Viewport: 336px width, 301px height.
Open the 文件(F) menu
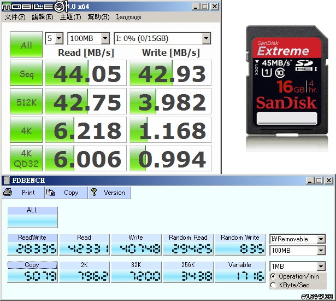pos(15,17)
